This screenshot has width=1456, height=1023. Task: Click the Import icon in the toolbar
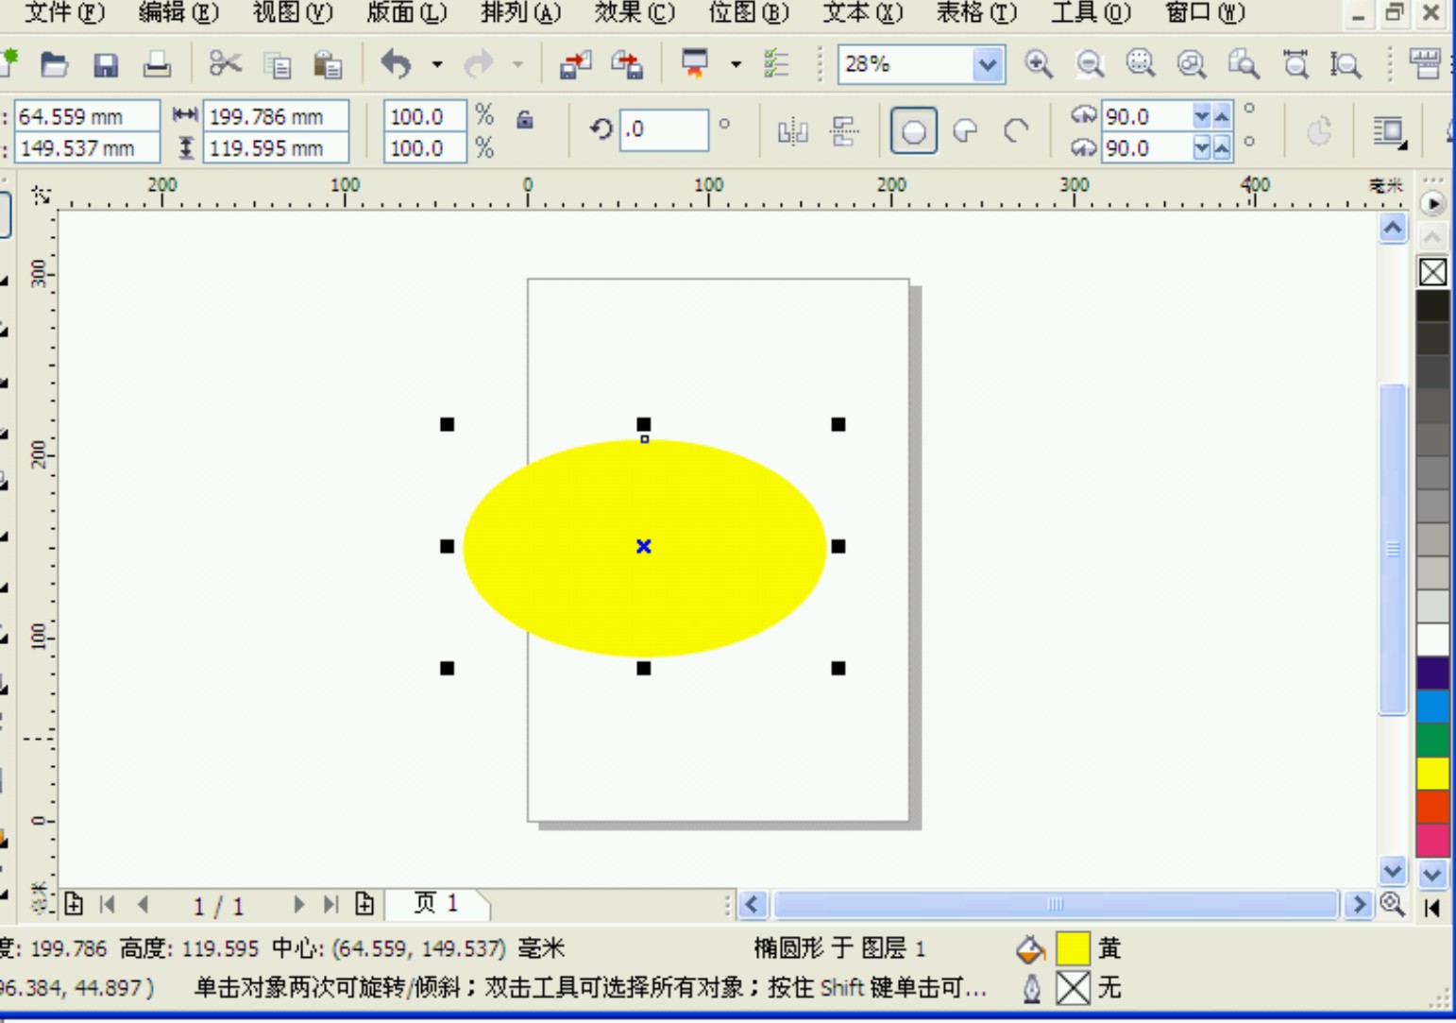point(575,64)
